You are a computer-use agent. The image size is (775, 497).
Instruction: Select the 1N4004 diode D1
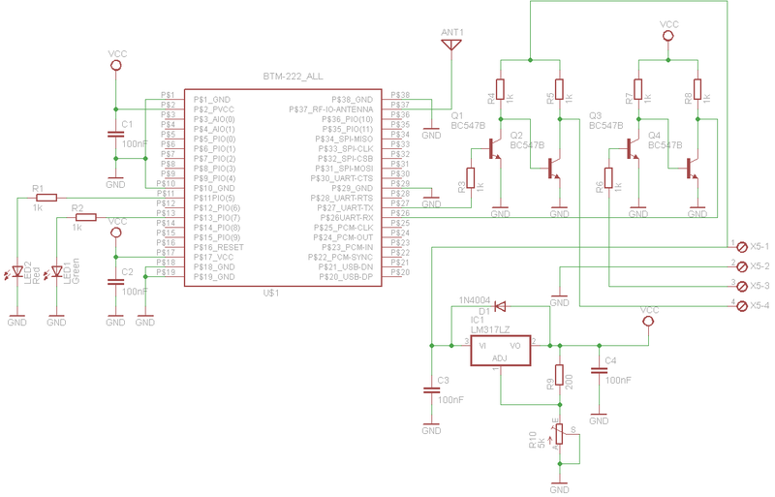click(x=500, y=306)
